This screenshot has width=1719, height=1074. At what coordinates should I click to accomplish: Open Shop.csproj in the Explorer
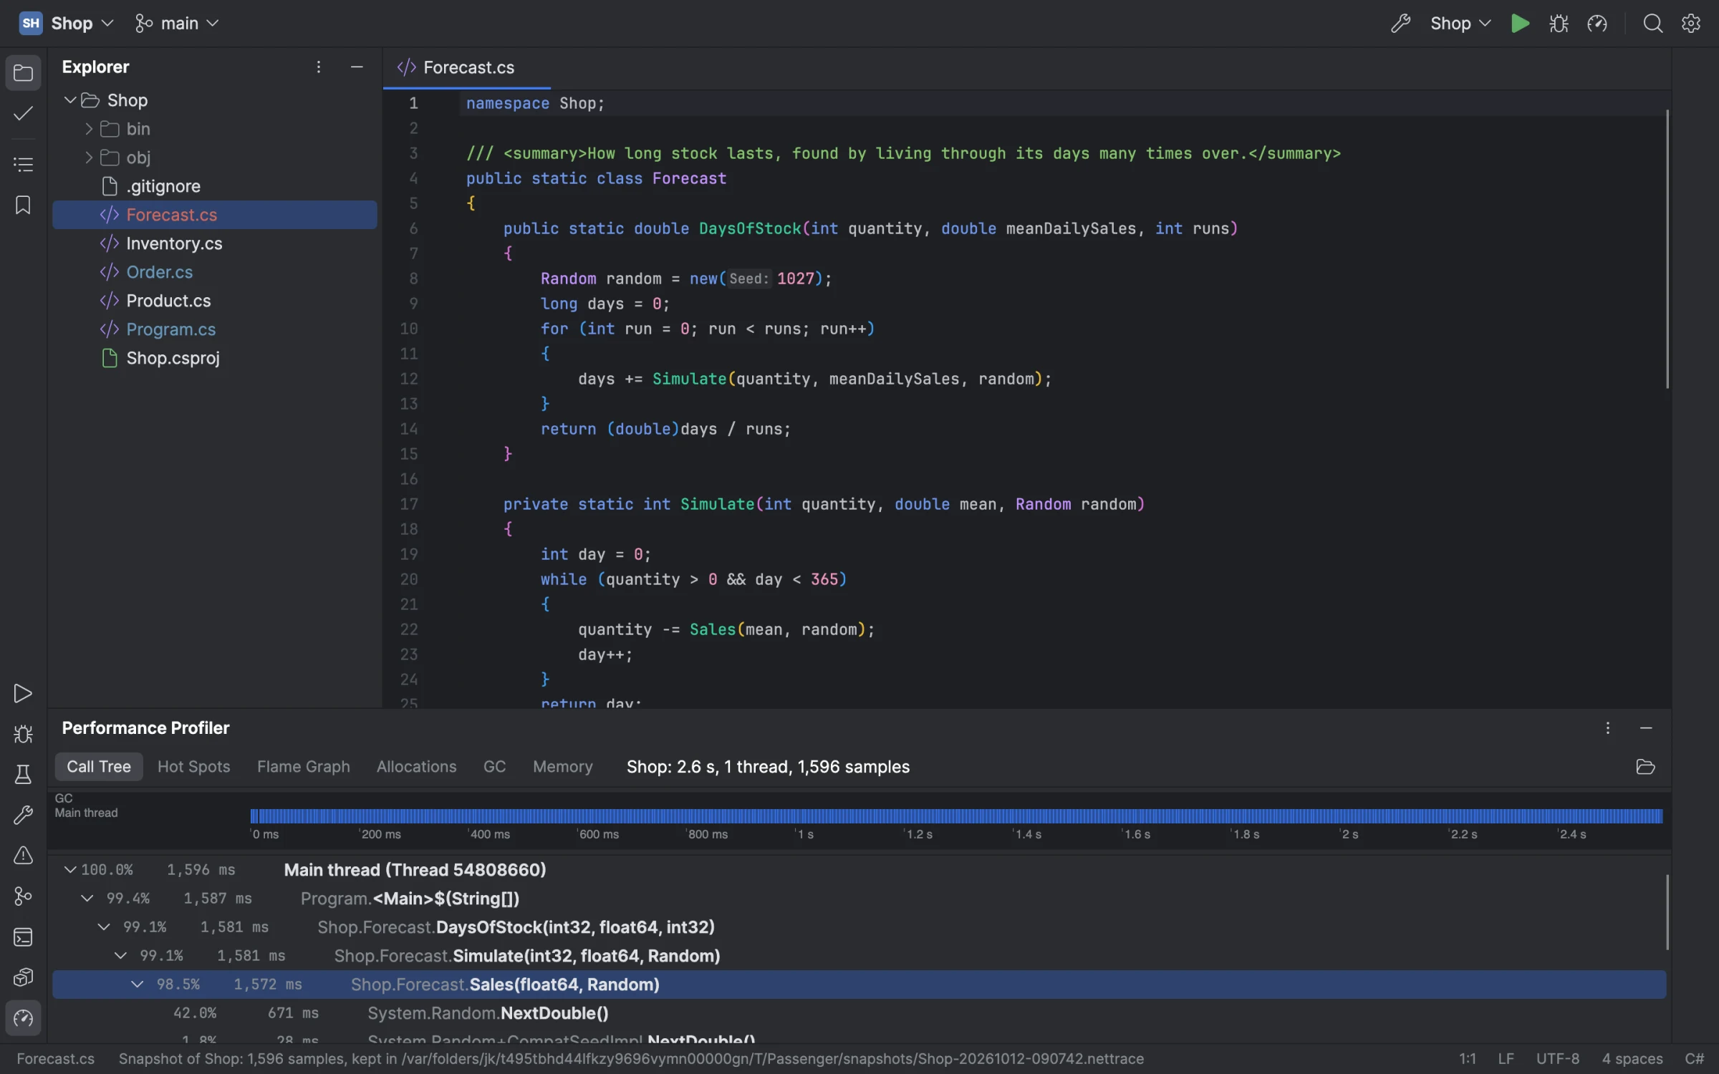pos(215,358)
